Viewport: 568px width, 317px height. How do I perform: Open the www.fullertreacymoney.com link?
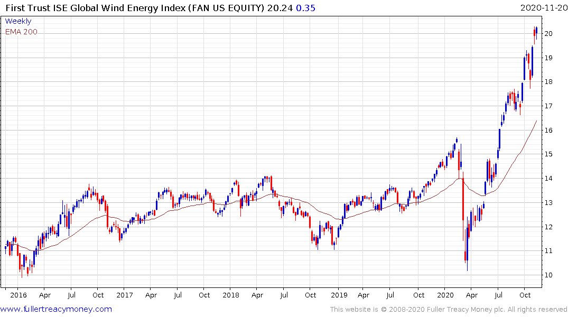(x=56, y=309)
